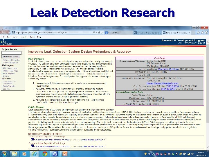The image size is (209, 157).
Task: Open the View menu
Action: click(x=15, y=37)
